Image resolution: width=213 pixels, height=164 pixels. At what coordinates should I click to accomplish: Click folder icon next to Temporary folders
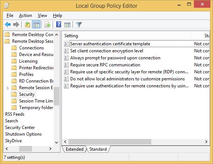(14, 108)
